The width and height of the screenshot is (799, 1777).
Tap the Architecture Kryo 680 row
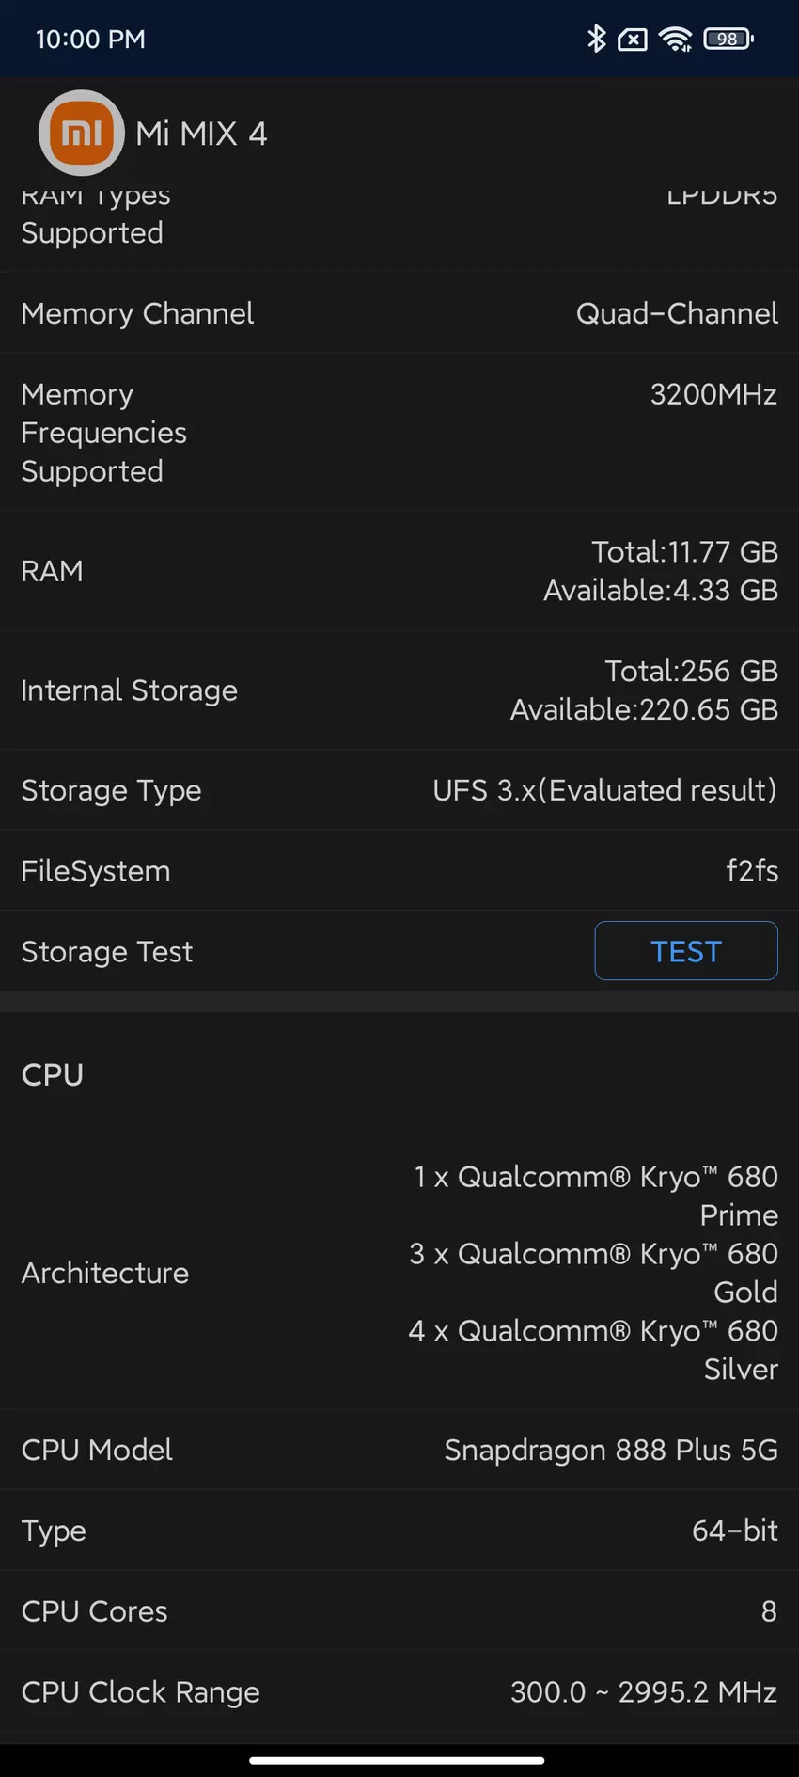click(399, 1273)
